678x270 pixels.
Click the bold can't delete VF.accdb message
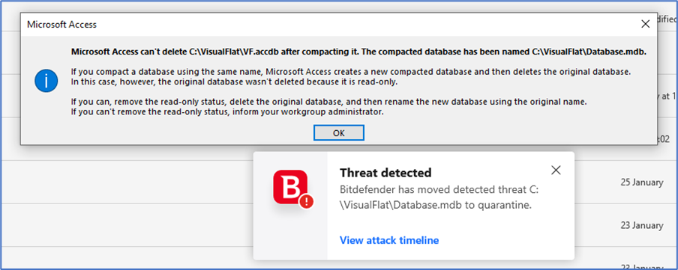[x=359, y=52]
